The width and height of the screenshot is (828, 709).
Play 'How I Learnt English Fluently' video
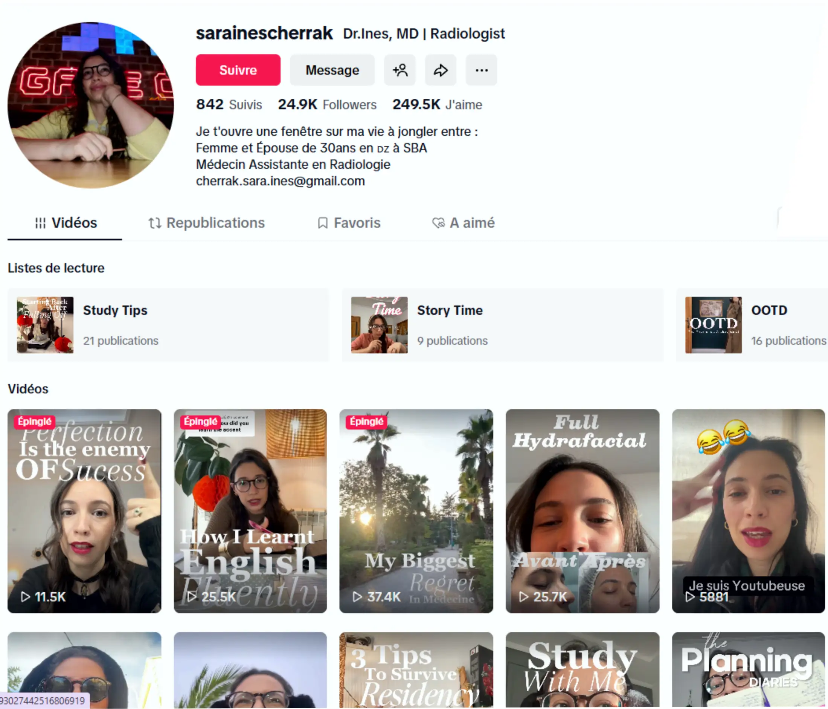250,511
